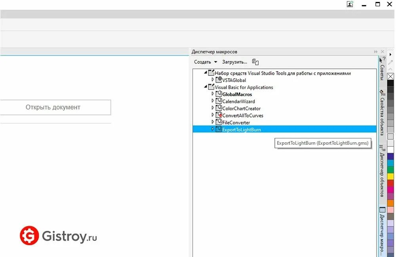
Task: Open the color palette flyout arrow
Action: coord(390,55)
